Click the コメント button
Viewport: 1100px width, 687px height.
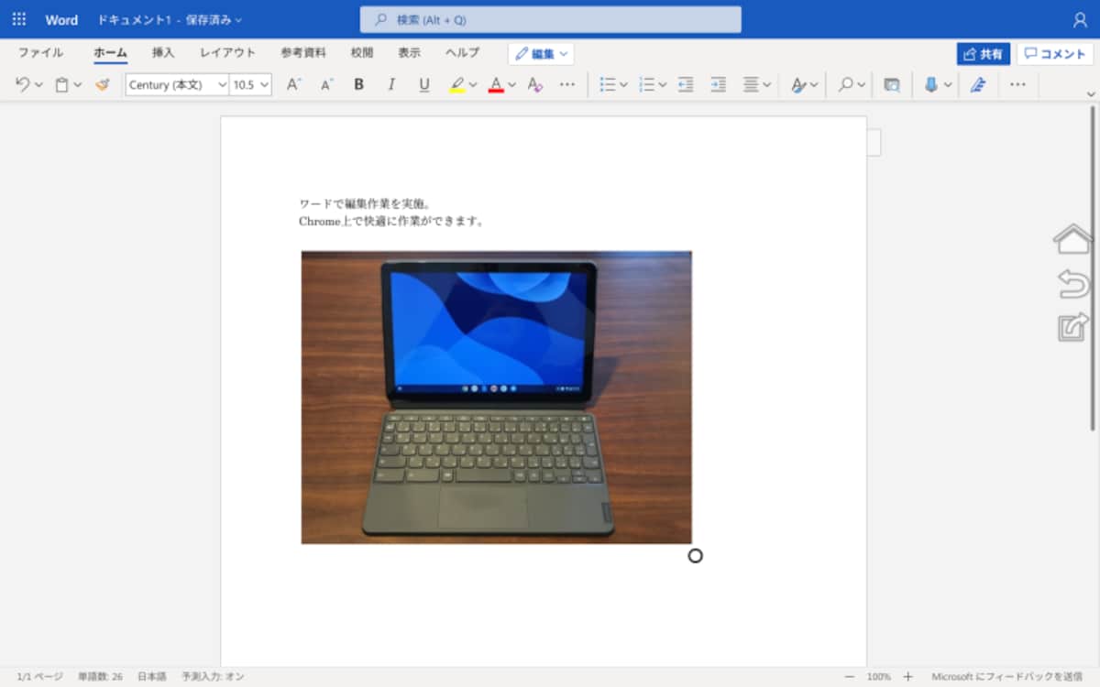click(1055, 54)
